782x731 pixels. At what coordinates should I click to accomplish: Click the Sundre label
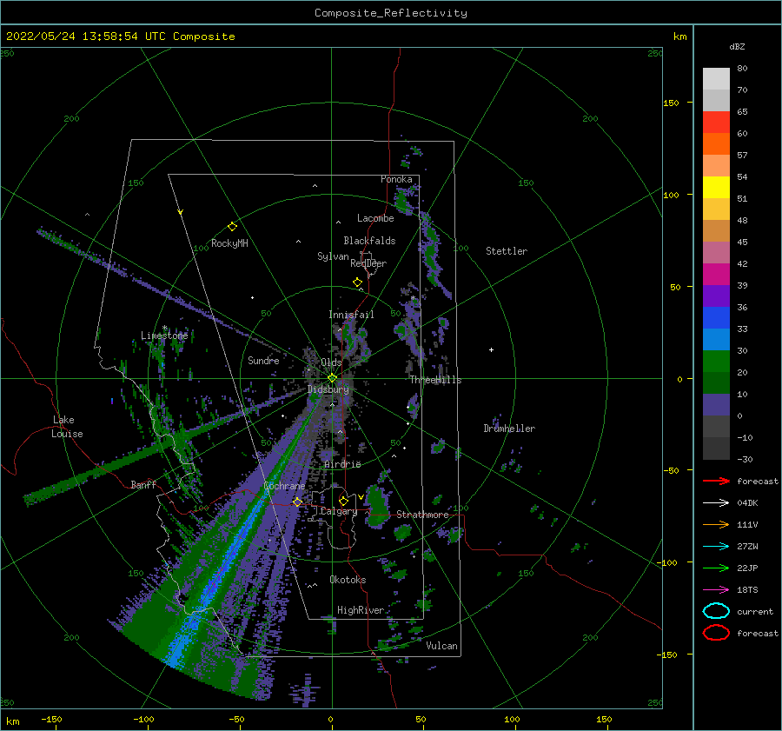(263, 360)
